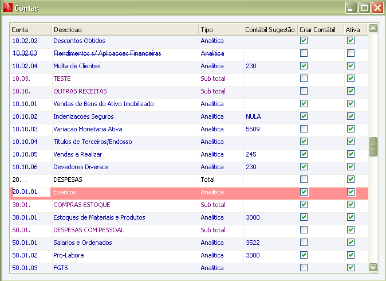
Task: Click account number 10.02.04
Action: [25, 66]
